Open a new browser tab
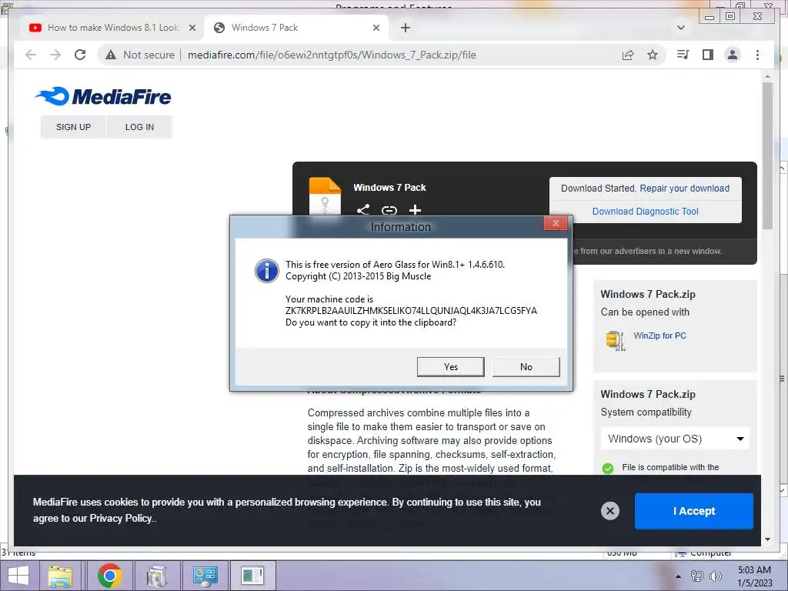 tap(406, 28)
